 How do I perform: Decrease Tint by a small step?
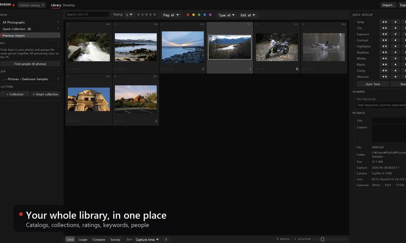point(395,28)
